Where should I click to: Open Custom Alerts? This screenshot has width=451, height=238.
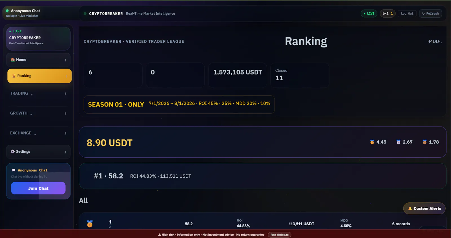pyautogui.click(x=425, y=208)
